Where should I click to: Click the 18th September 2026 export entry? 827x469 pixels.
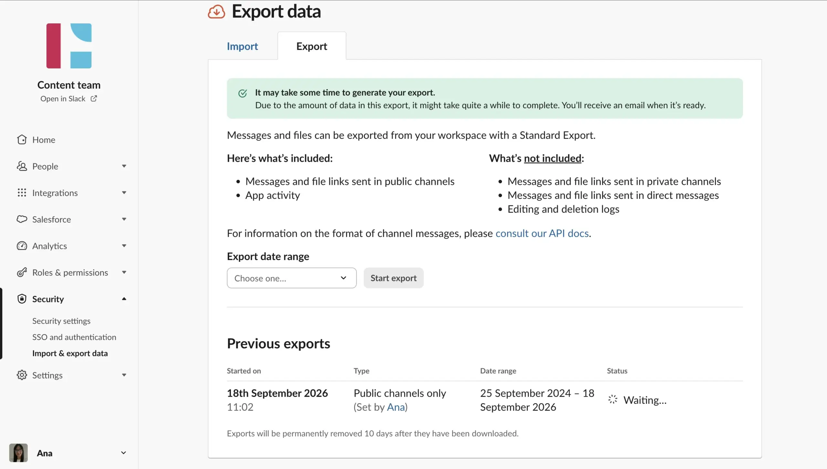point(277,393)
